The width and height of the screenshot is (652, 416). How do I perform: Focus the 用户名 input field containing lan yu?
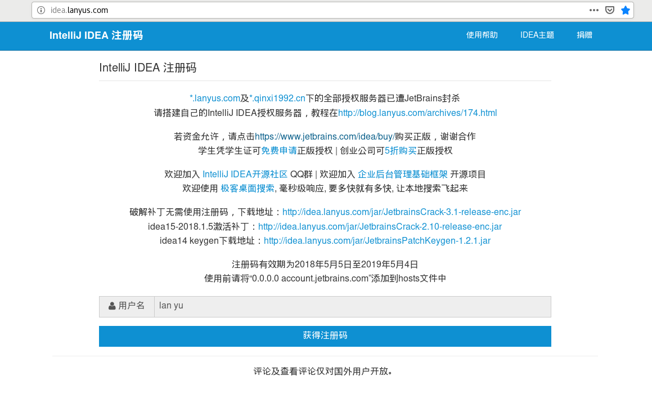[x=353, y=307]
